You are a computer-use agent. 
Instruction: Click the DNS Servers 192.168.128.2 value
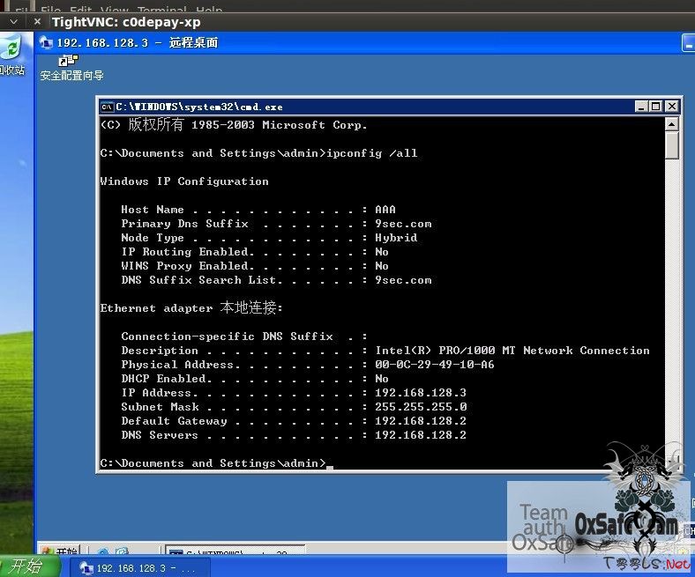click(421, 435)
